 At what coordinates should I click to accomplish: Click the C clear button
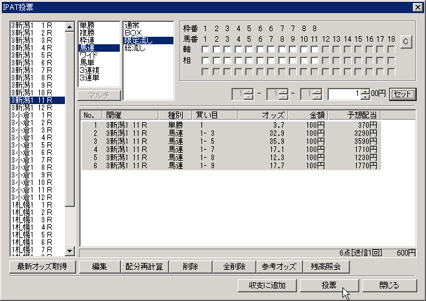point(407,41)
